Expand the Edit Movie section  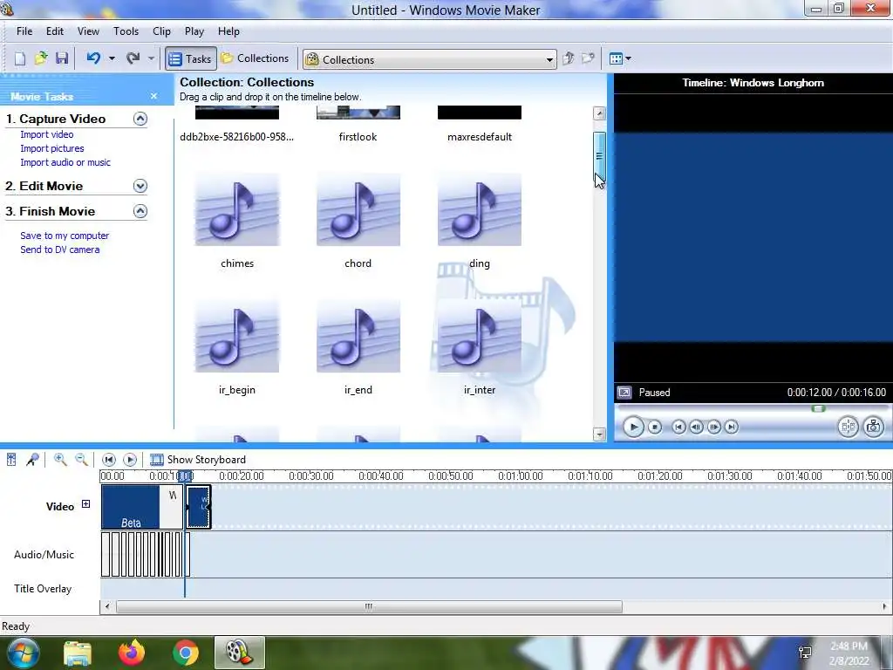coord(140,186)
